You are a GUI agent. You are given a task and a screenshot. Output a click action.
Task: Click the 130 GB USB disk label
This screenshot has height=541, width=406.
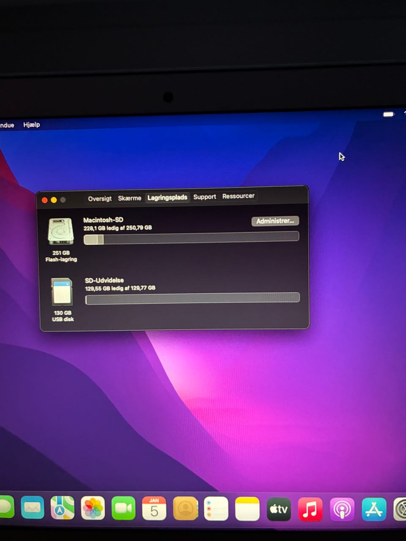pos(63,316)
